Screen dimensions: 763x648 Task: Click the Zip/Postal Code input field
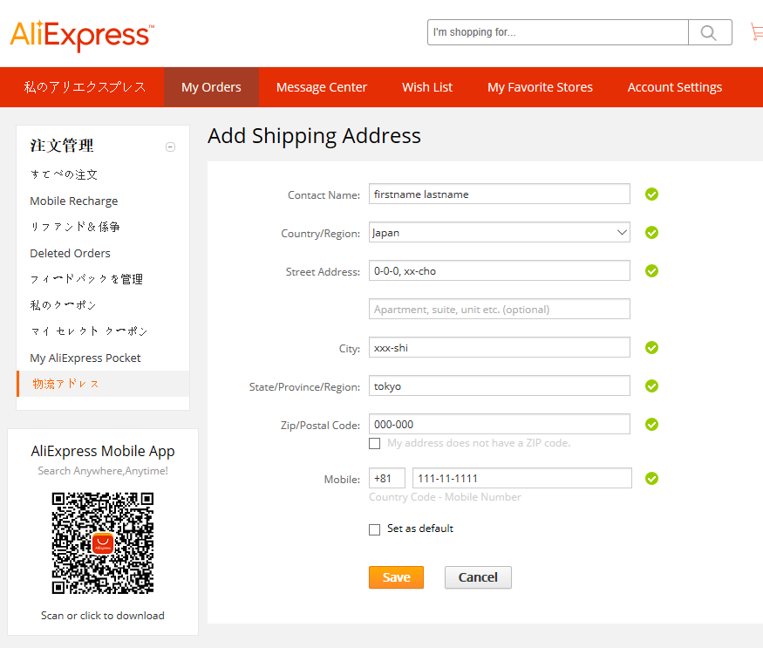coord(500,424)
